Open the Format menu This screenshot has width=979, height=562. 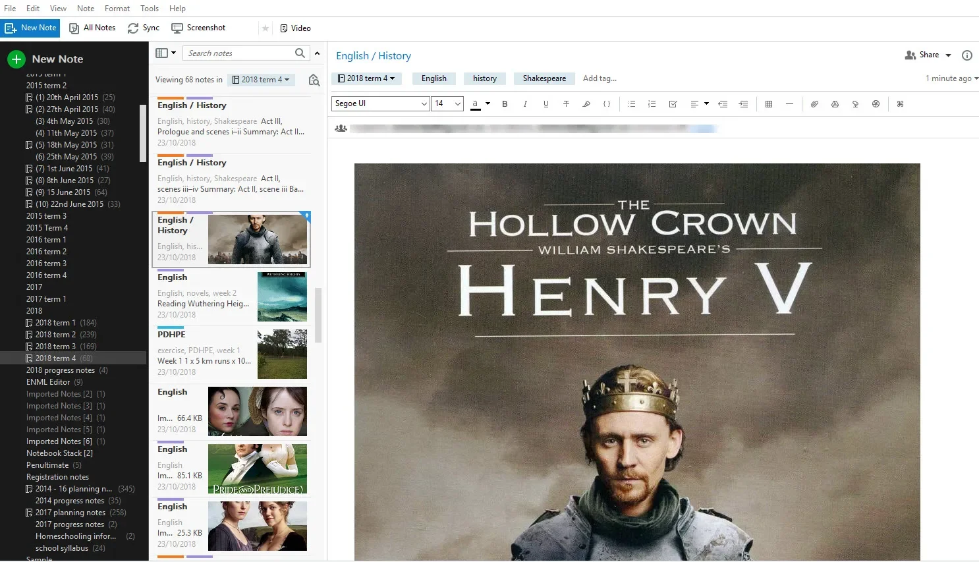click(x=117, y=9)
